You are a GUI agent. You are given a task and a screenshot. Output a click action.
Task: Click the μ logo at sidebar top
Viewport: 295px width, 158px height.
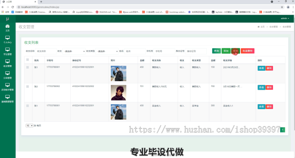click(8, 19)
